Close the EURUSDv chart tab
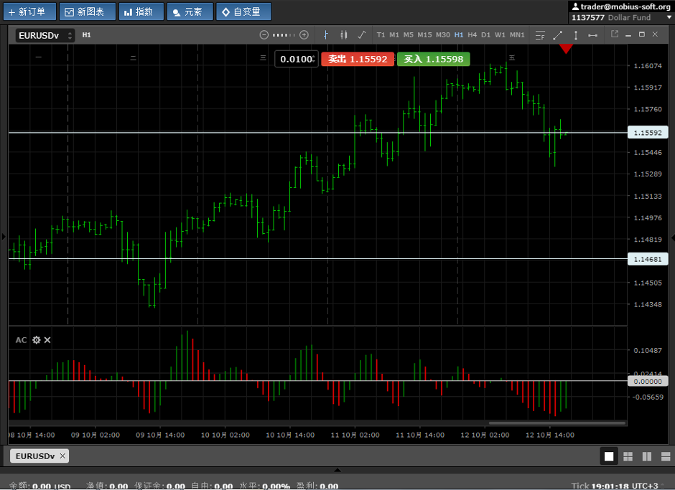This screenshot has width=675, height=490. pyautogui.click(x=63, y=456)
